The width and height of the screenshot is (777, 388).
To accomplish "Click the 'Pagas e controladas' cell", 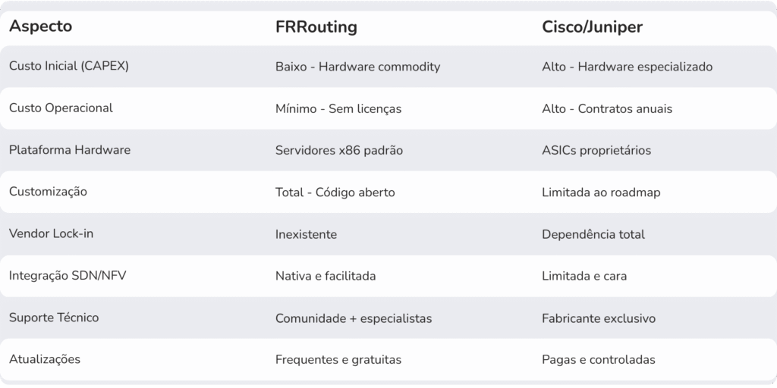I will click(599, 360).
